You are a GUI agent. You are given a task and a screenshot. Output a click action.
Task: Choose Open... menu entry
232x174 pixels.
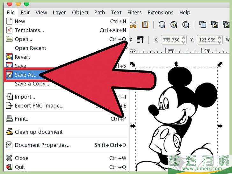tap(66, 39)
